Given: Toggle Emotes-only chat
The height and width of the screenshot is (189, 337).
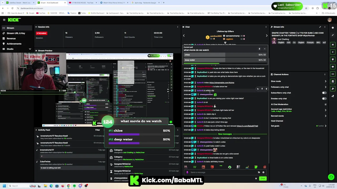Looking at the screenshot, I should [x=324, y=98].
